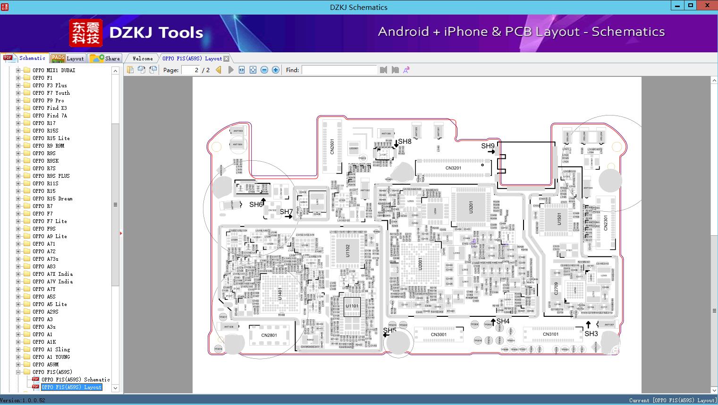This screenshot has width=718, height=405.
Task: Click the copy document icon in toolbar
Action: (x=130, y=70)
